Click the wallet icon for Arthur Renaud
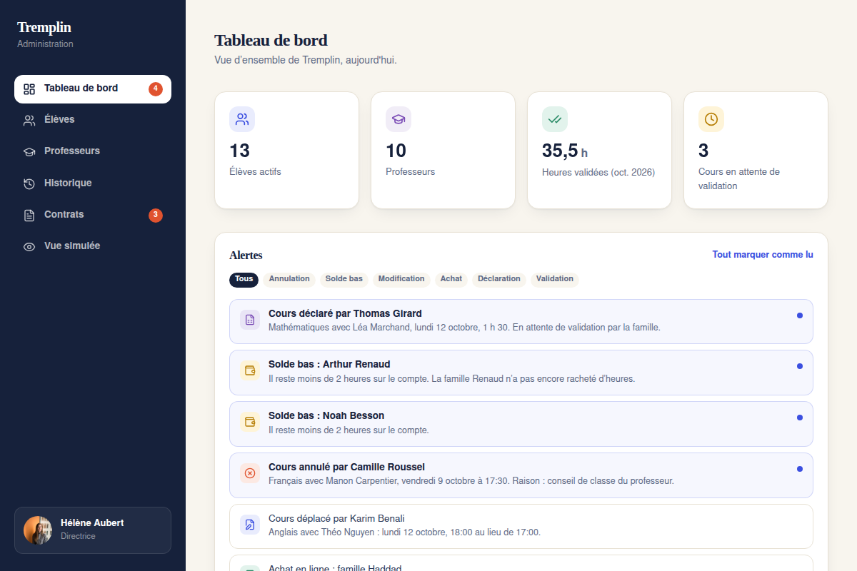The height and width of the screenshot is (571, 857). (x=250, y=371)
